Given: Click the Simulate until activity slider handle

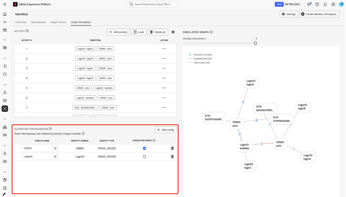Looking at the screenshot, I should click(255, 43).
